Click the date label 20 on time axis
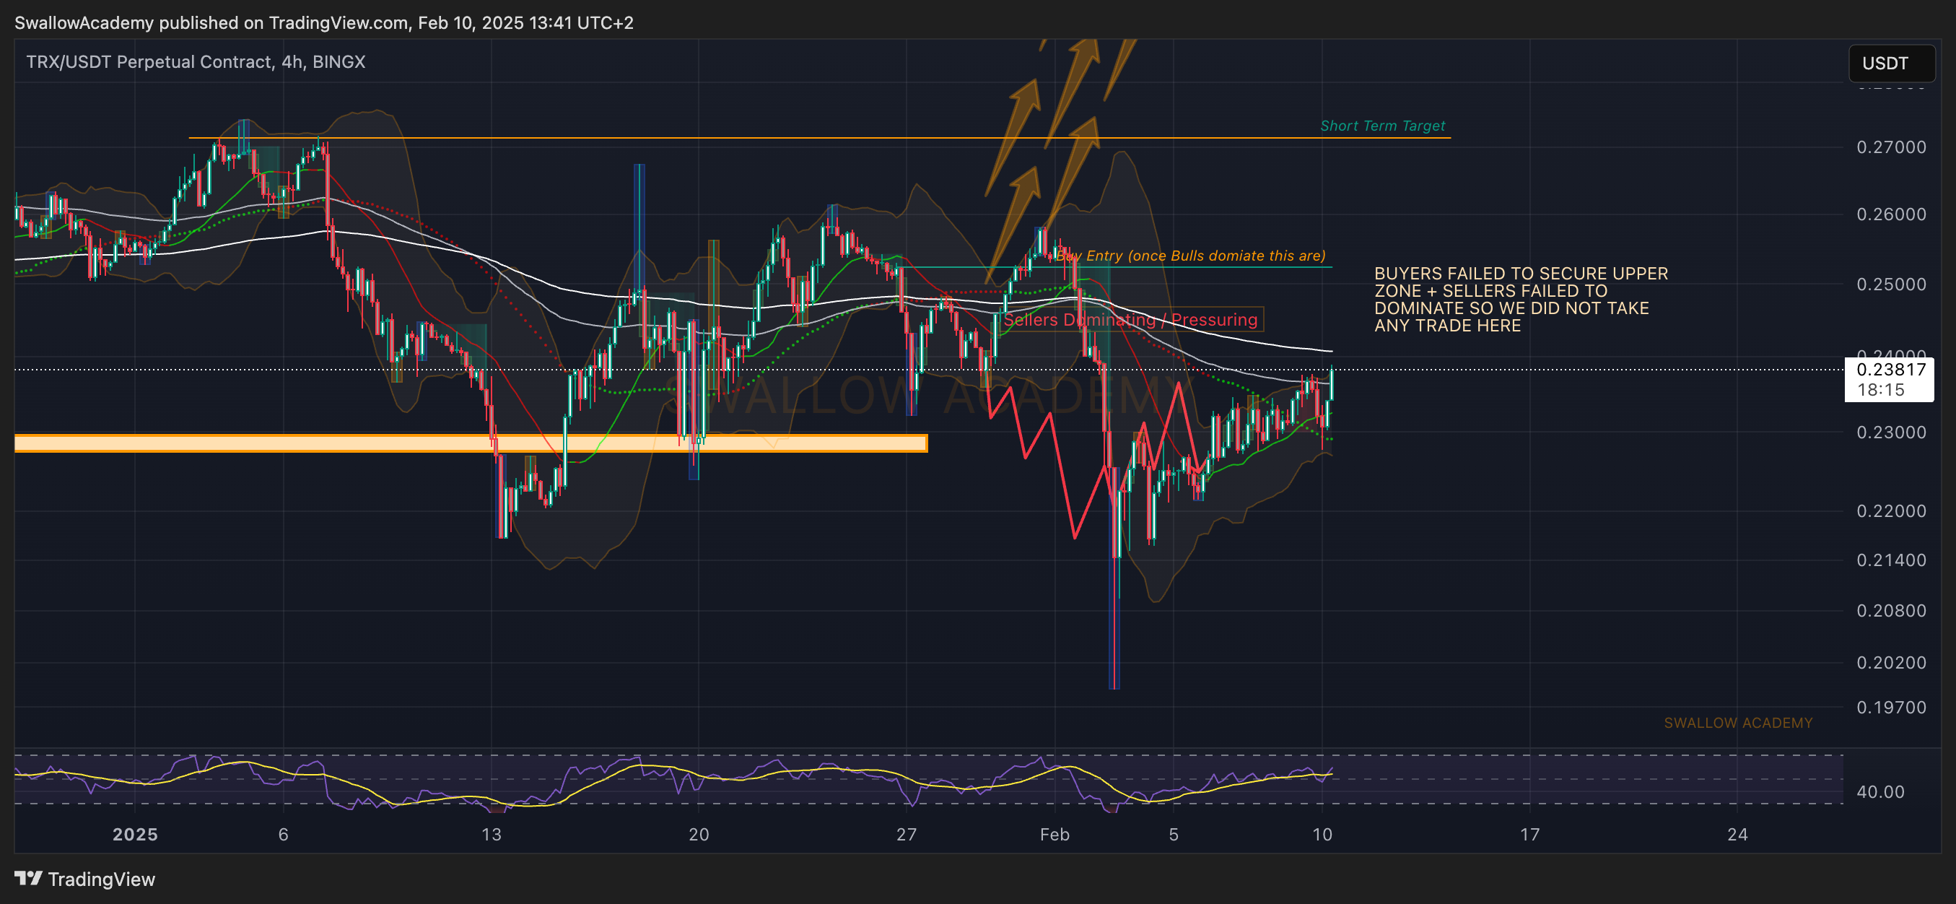The width and height of the screenshot is (1956, 904). [x=699, y=835]
